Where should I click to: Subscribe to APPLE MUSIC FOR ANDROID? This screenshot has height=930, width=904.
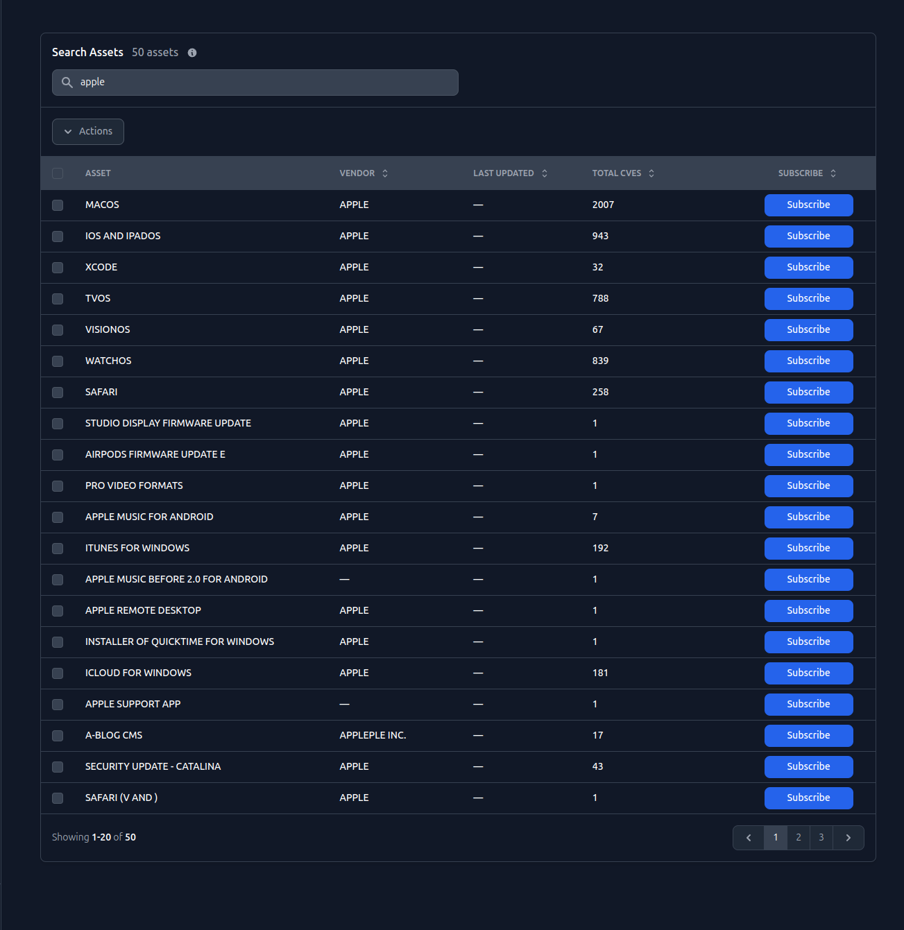tap(808, 517)
